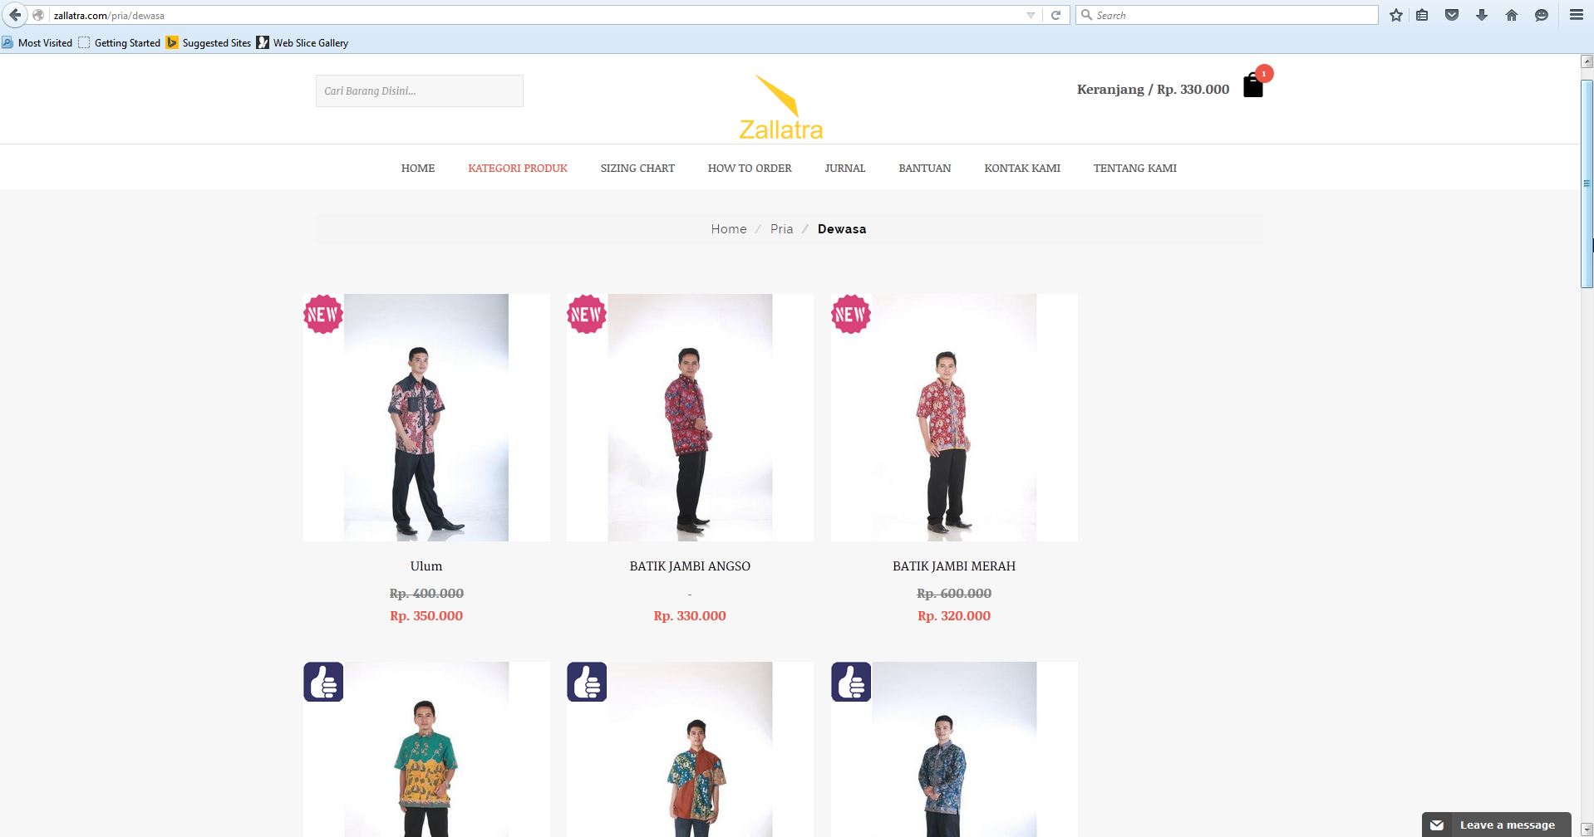This screenshot has width=1594, height=837.
Task: Click Rp. 320.000 sale price
Action: coord(954,616)
